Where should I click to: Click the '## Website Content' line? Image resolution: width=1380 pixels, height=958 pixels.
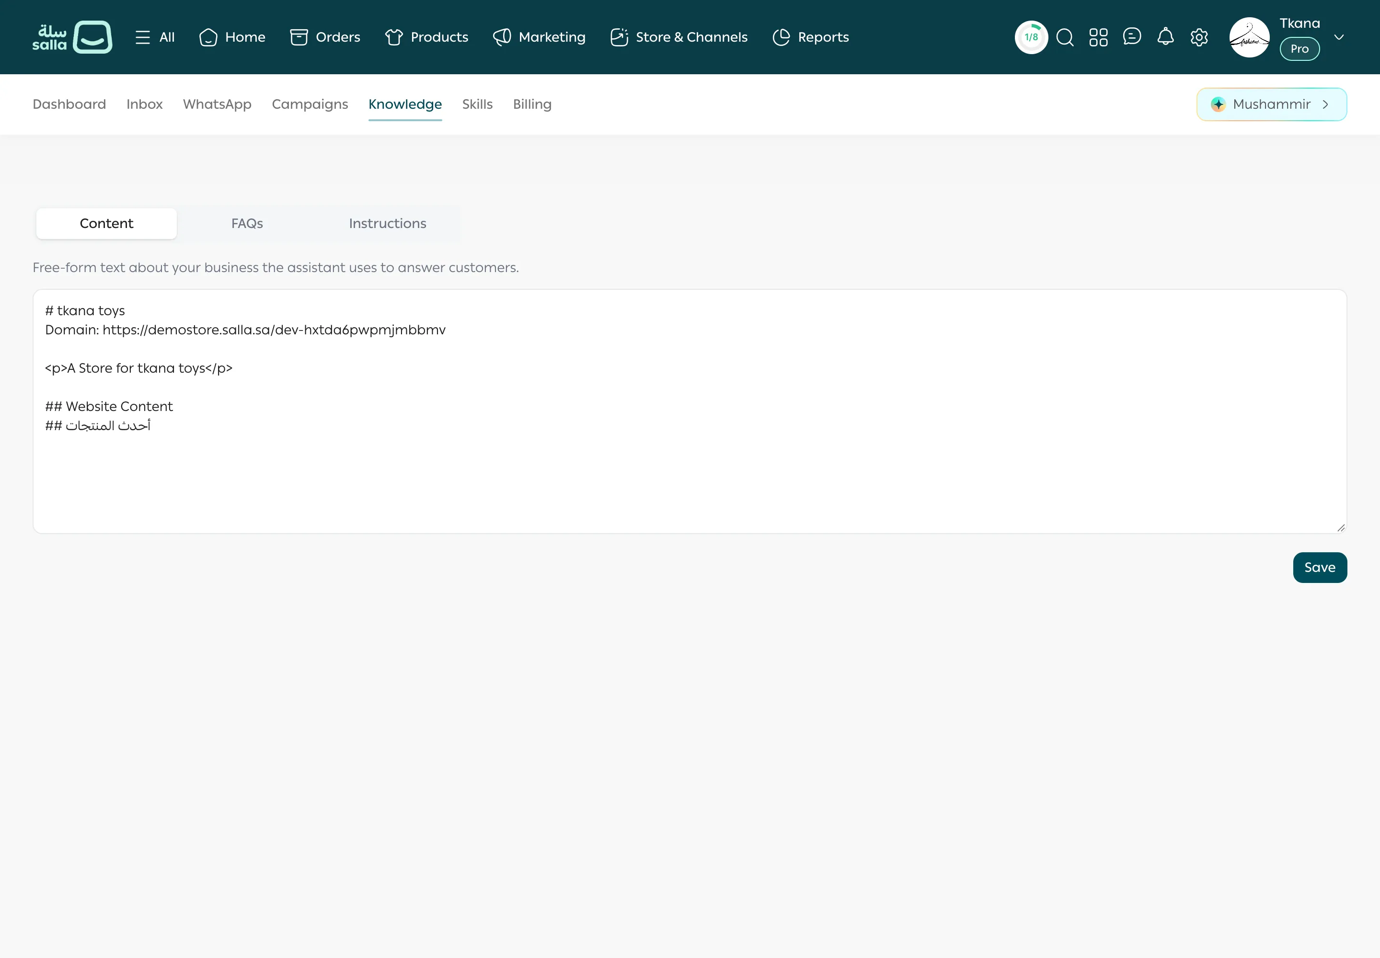[109, 407]
